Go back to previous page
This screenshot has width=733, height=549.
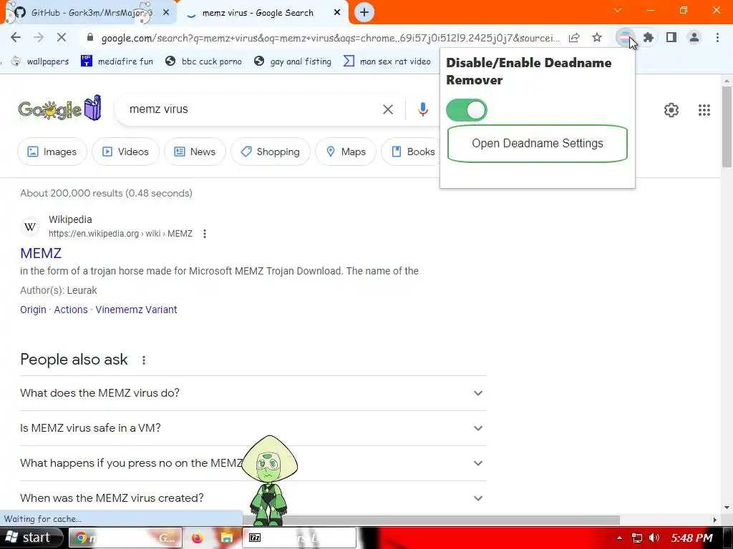[16, 37]
